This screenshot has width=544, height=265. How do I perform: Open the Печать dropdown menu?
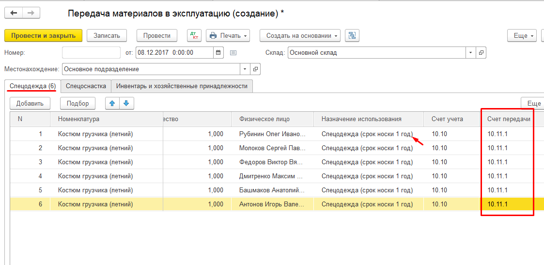point(228,35)
